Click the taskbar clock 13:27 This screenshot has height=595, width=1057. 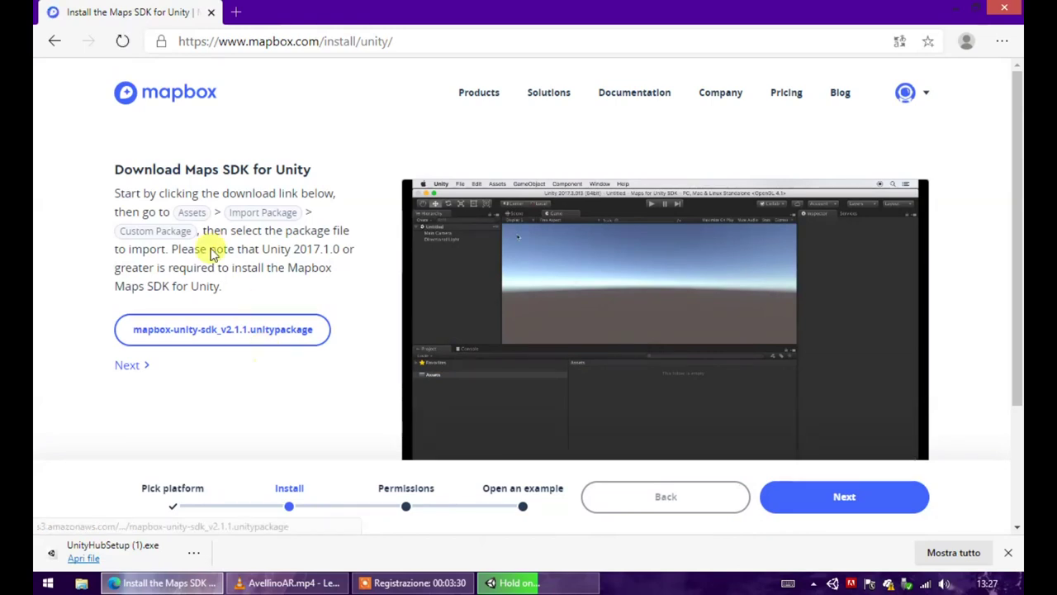tap(987, 583)
